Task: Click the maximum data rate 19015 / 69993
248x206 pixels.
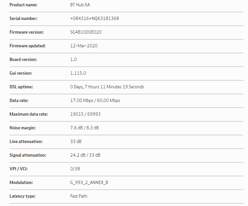Action: pos(85,114)
